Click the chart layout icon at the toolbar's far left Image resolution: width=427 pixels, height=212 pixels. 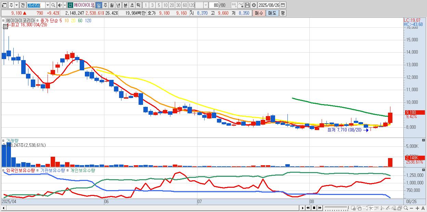pyautogui.click(x=4, y=5)
